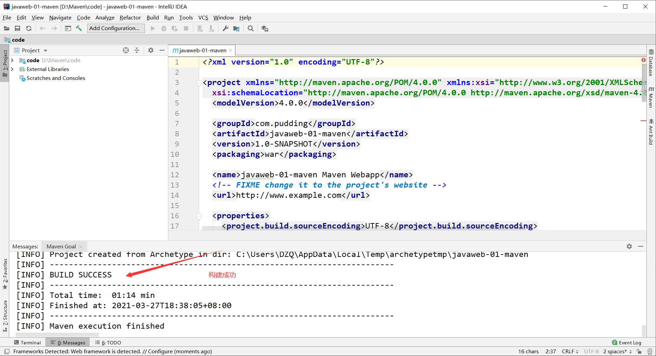Open Project panel gear settings
The width and height of the screenshot is (656, 356).
pyautogui.click(x=151, y=50)
